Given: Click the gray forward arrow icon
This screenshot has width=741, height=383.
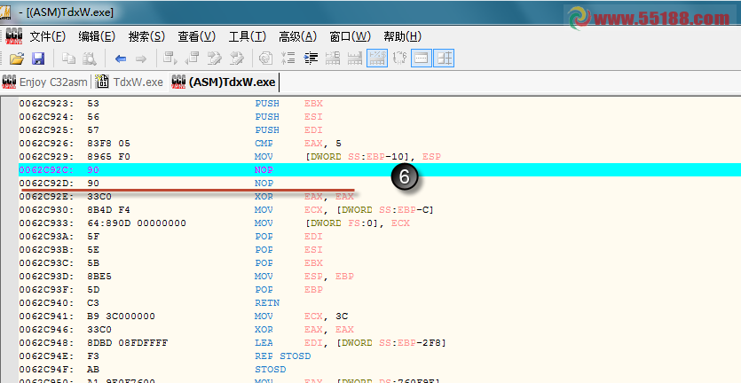Looking at the screenshot, I should (141, 59).
